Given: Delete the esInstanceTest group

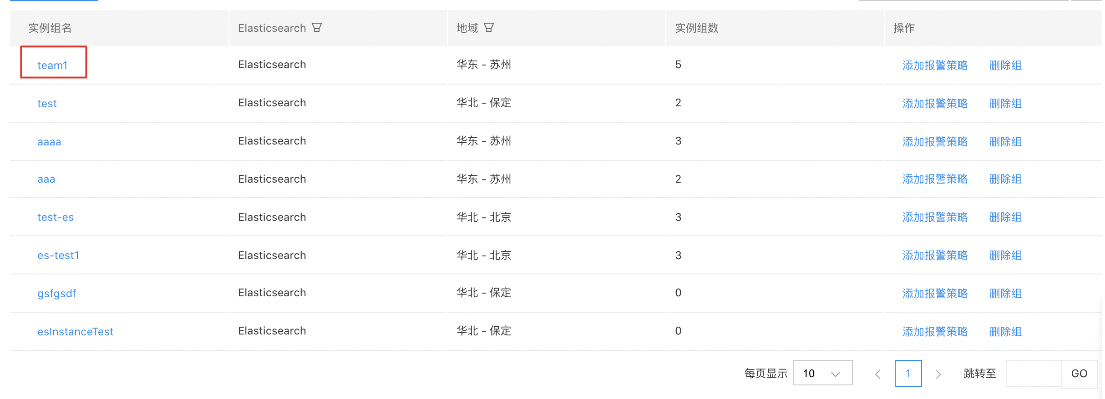Looking at the screenshot, I should [1005, 332].
